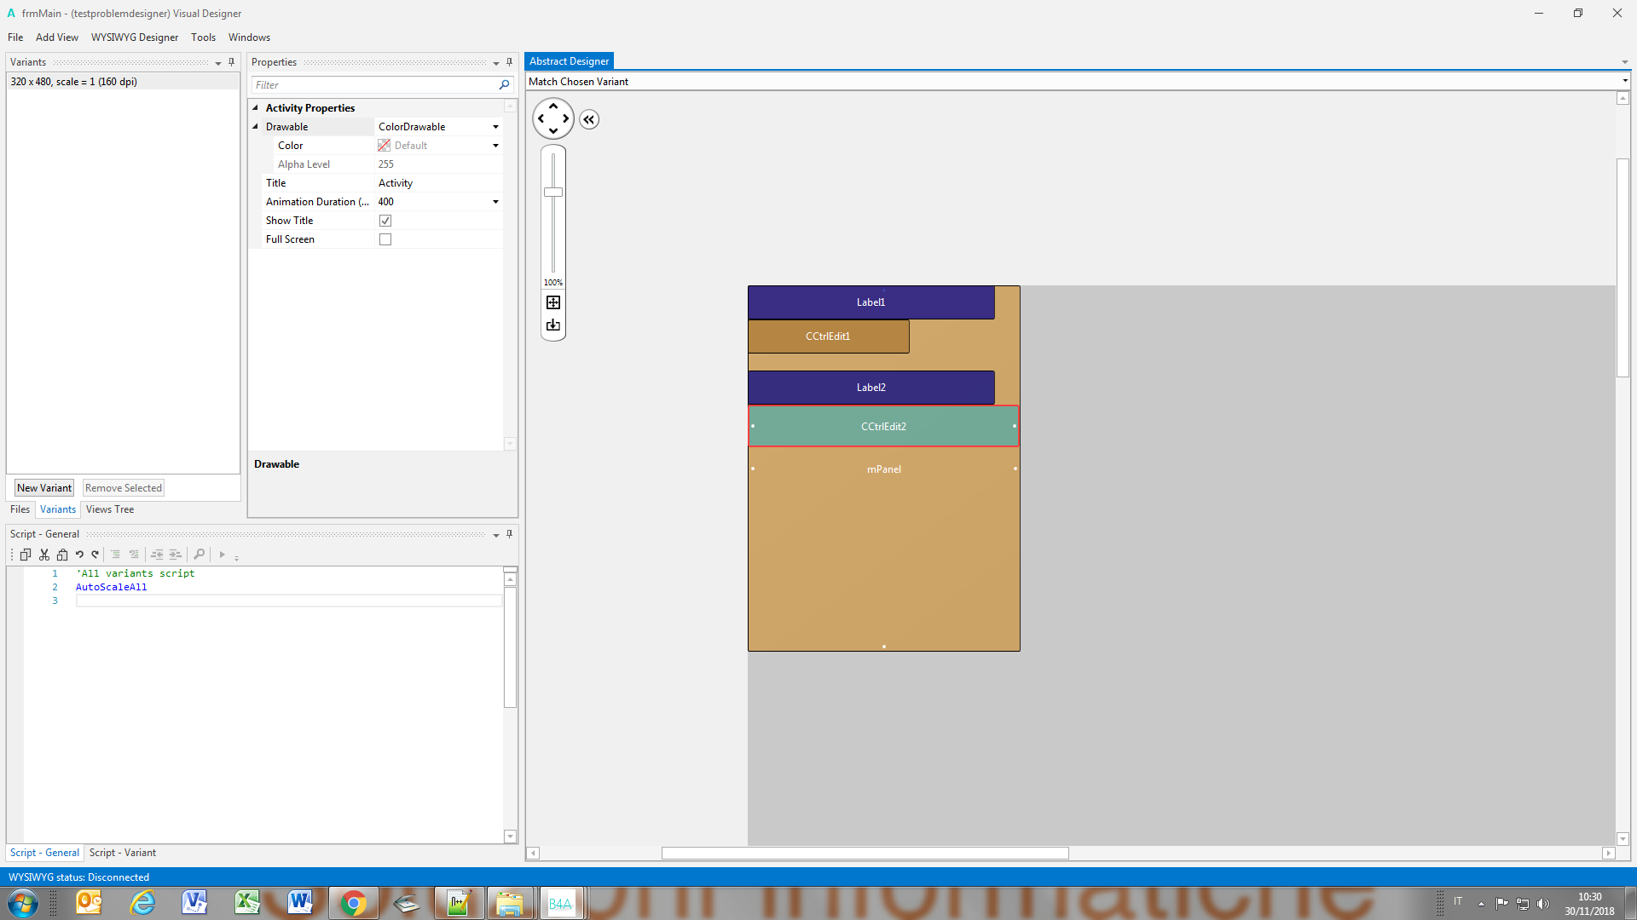Open the Drawable type dropdown

point(495,127)
